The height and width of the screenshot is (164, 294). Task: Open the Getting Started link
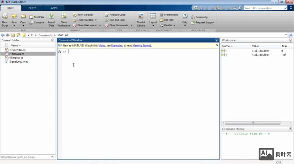pyautogui.click(x=142, y=45)
